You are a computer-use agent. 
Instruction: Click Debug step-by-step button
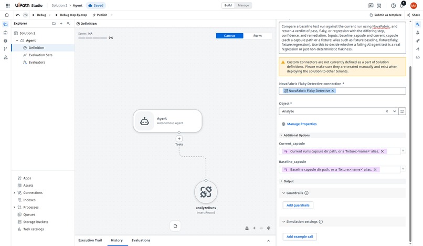(71, 15)
